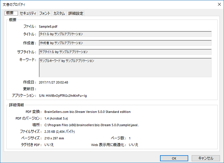The width and height of the screenshot is (224, 163).
Task: Switch to the 概要 tab
Action: pyautogui.click(x=11, y=13)
